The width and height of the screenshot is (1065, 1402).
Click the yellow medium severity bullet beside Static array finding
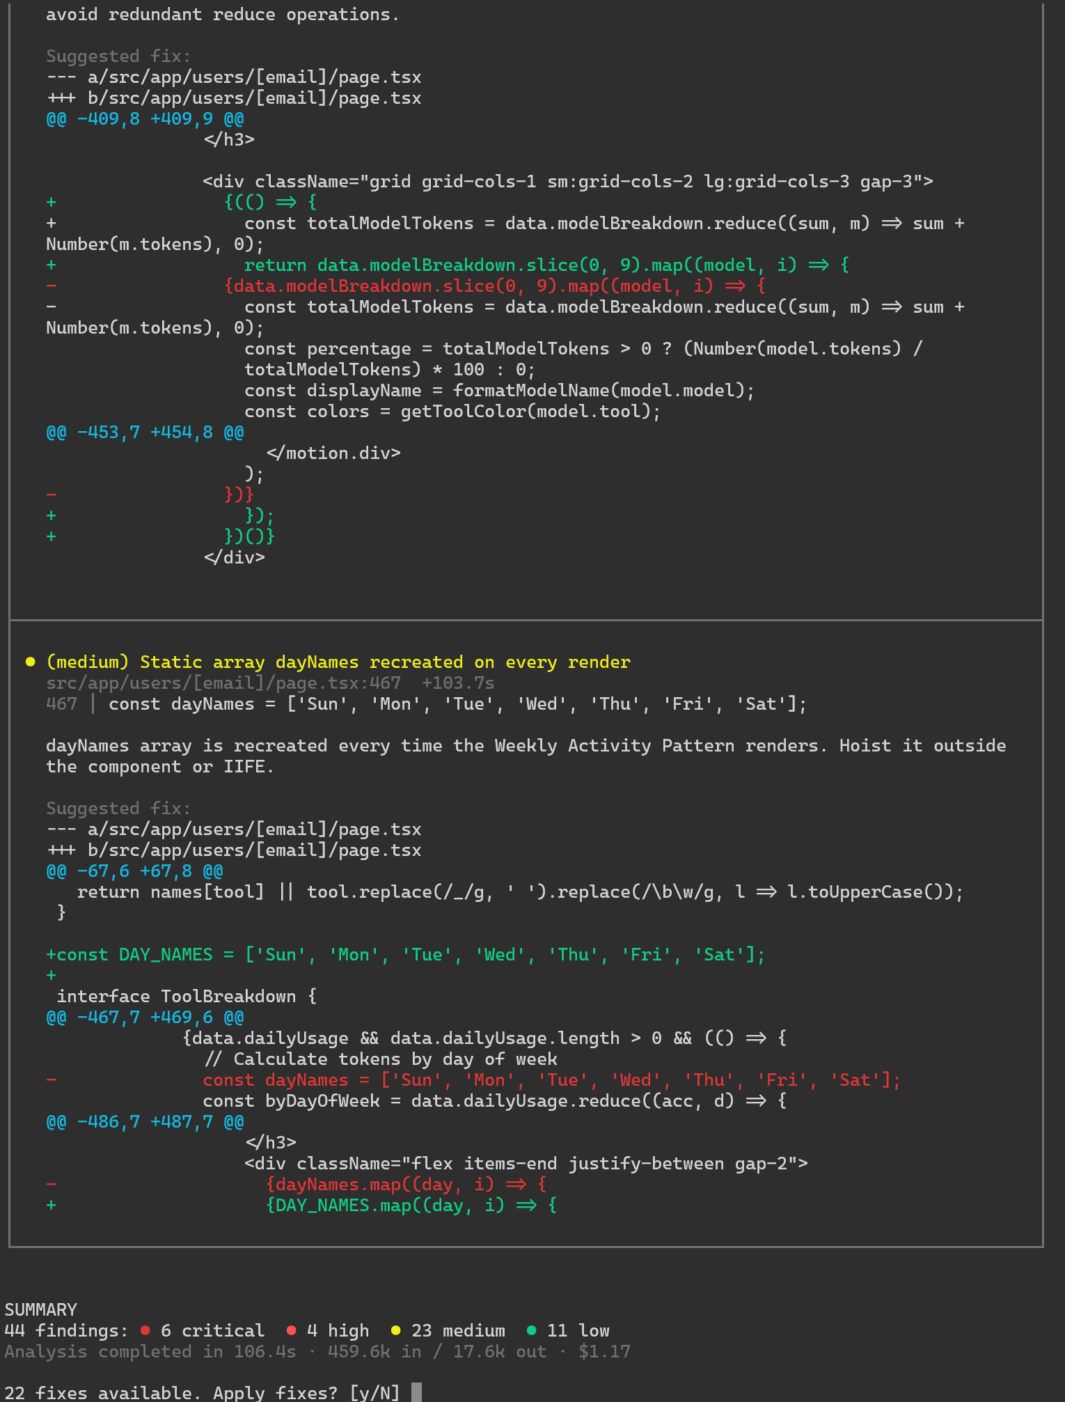coord(30,662)
